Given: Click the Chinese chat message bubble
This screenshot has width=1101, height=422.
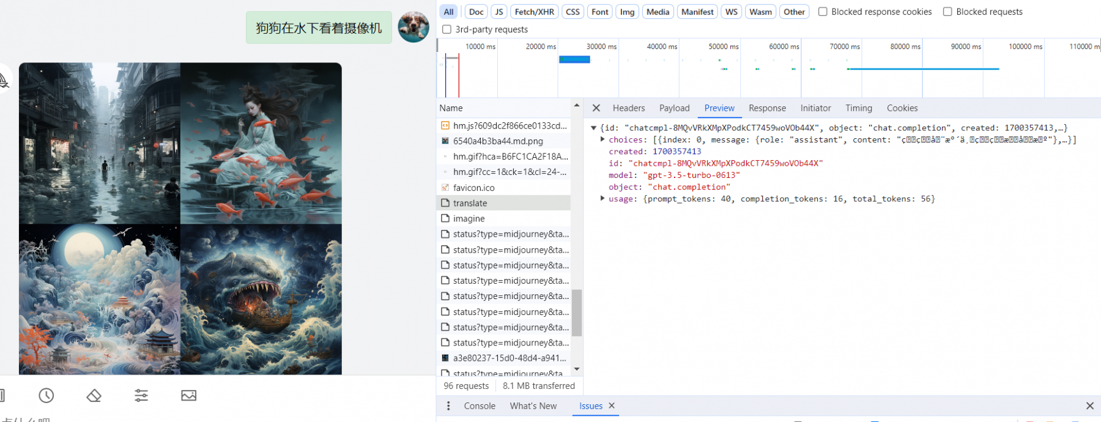Looking at the screenshot, I should point(319,28).
